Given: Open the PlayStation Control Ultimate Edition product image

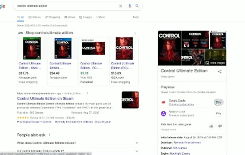Looking at the screenshot, I should [x=63, y=48].
